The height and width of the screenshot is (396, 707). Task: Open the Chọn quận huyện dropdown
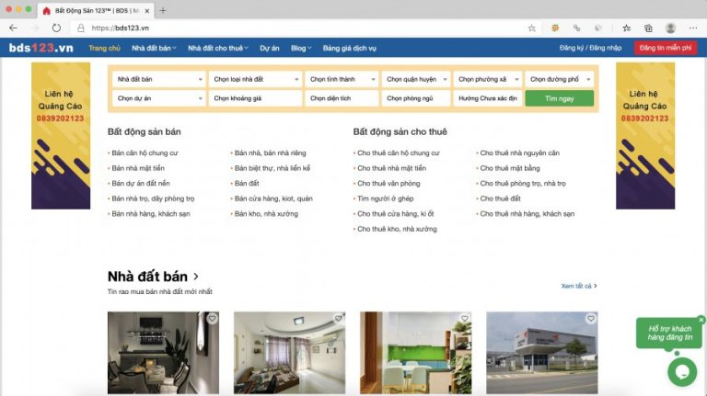click(416, 79)
